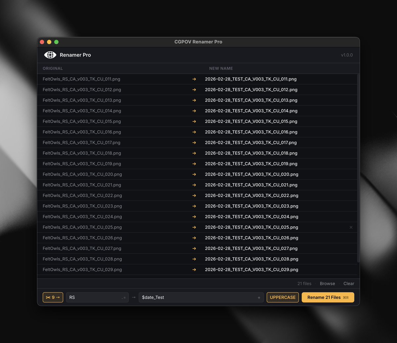Click the Rename 21 Files button

click(328, 297)
